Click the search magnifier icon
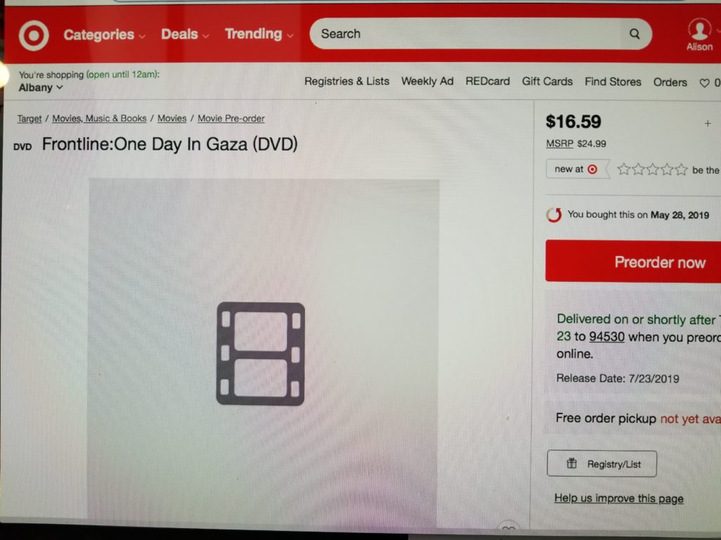The height and width of the screenshot is (540, 721). coord(634,34)
